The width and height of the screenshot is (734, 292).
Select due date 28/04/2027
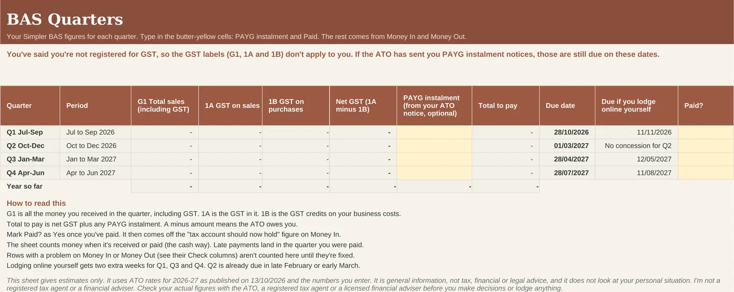coord(567,159)
